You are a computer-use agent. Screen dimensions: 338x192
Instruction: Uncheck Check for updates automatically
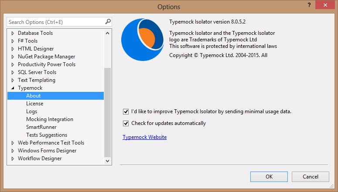point(126,123)
